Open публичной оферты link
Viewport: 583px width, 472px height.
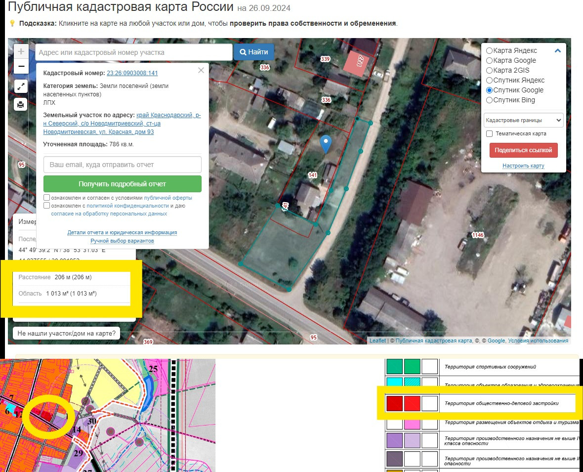pyautogui.click(x=168, y=198)
